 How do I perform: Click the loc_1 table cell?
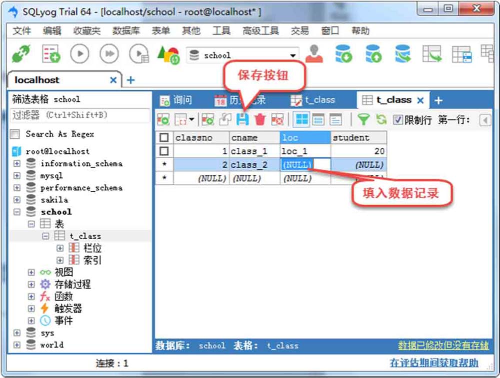305,151
